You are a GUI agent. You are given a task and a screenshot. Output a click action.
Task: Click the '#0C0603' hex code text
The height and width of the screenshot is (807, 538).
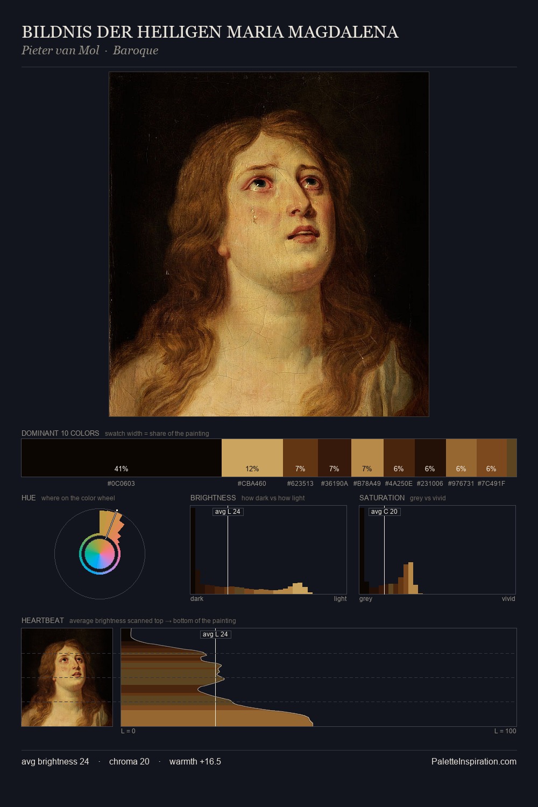(122, 484)
